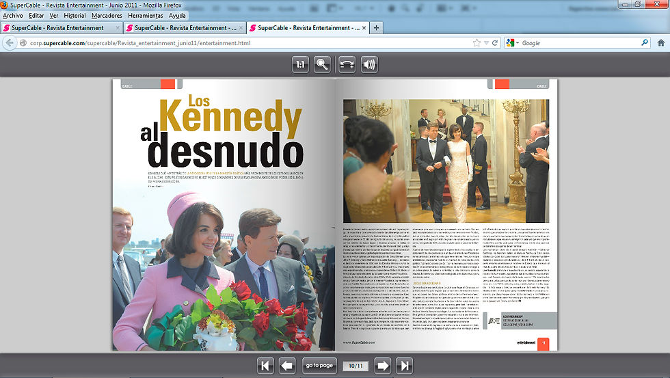This screenshot has width=670, height=378.
Task: Click the 'go to page' button
Action: click(319, 366)
